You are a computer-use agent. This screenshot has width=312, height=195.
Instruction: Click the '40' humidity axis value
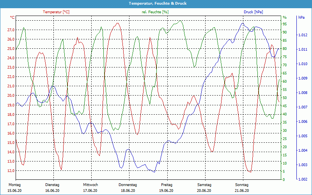pyautogui.click(x=285, y=114)
